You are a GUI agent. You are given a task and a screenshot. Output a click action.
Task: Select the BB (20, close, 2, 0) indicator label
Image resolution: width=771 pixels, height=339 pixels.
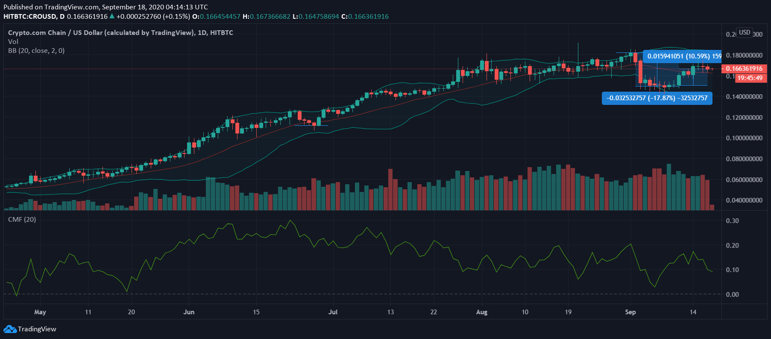coord(36,50)
